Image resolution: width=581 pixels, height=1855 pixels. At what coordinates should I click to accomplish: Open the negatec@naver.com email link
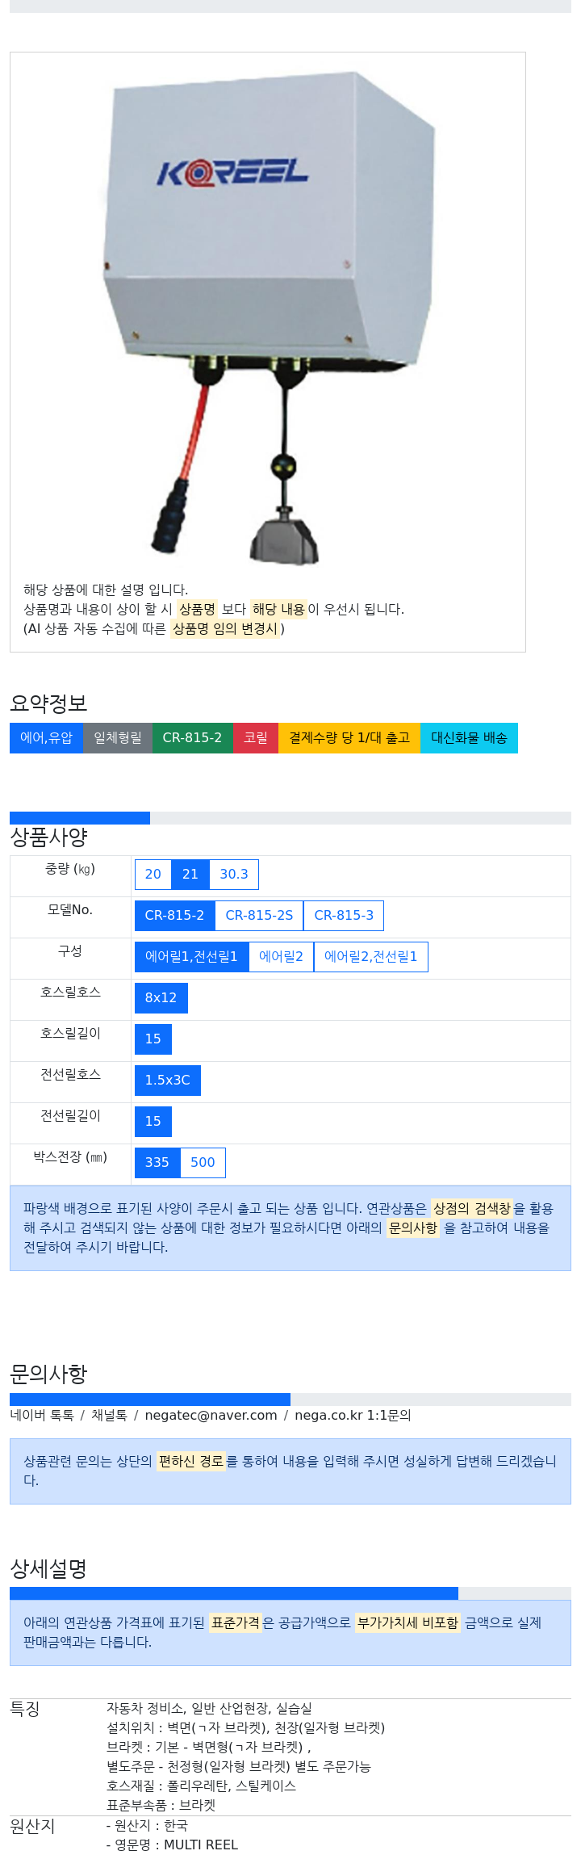tap(211, 1416)
